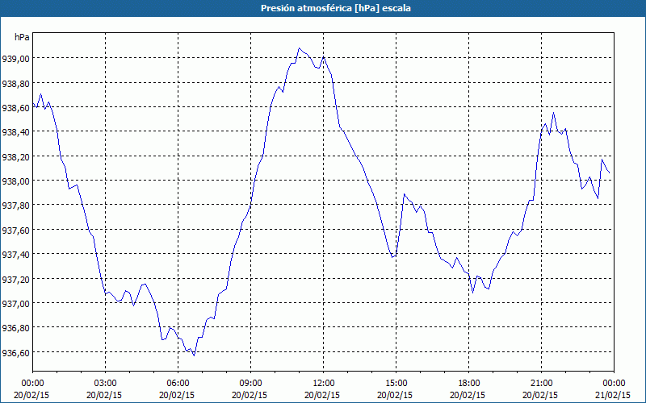Click the 03:00 time axis label

pos(106,384)
